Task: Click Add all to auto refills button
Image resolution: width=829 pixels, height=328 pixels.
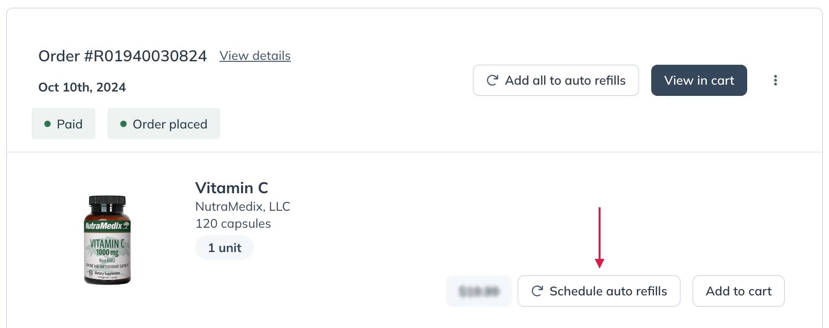Action: point(556,80)
